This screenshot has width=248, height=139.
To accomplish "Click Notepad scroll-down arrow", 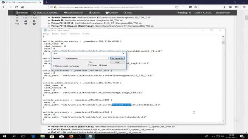I will coord(223,121).
